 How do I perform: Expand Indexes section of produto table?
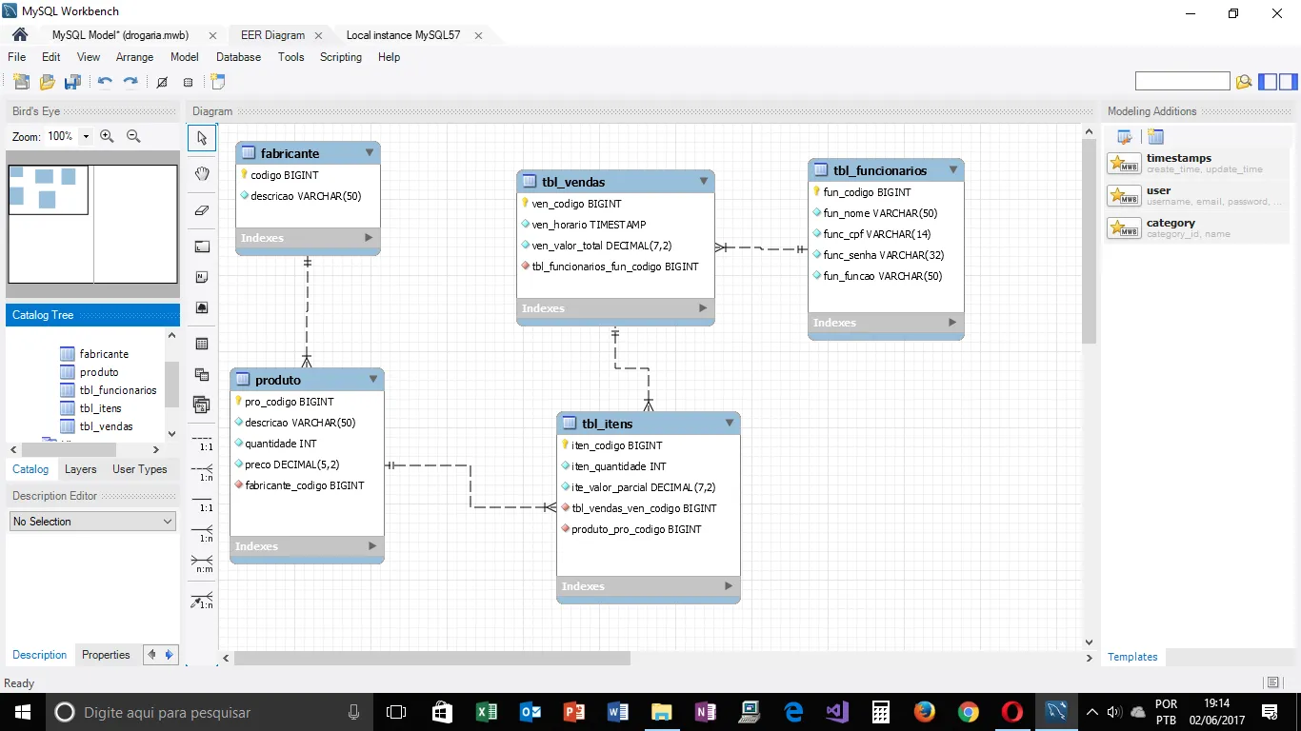click(x=373, y=546)
